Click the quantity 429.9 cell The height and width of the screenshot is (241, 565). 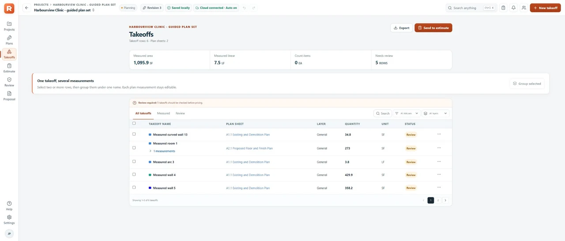pyautogui.click(x=349, y=175)
